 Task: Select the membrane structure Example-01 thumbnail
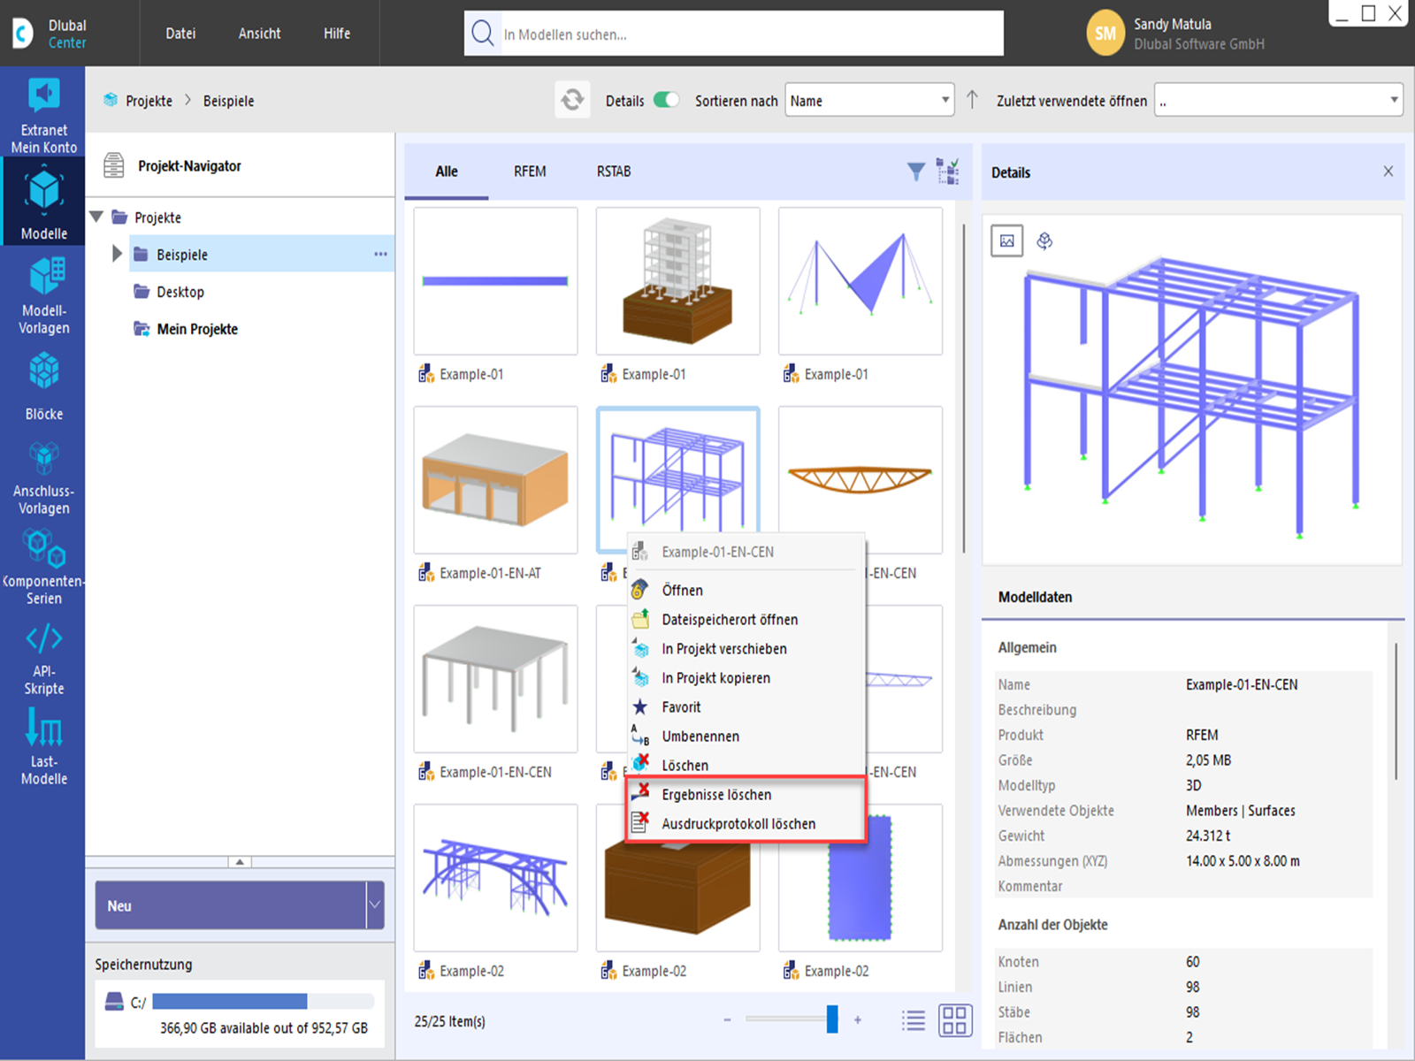click(860, 280)
